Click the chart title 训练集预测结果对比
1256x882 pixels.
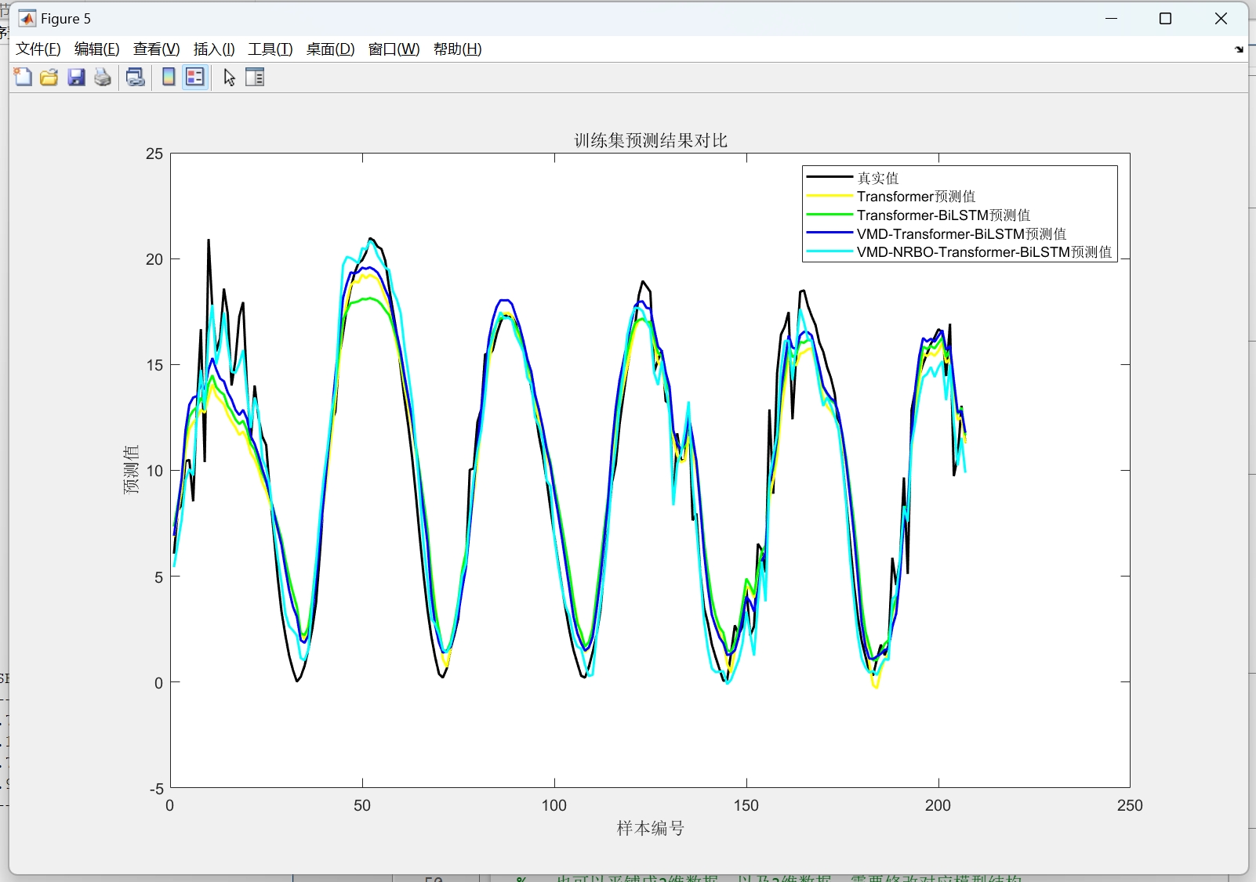pos(650,140)
